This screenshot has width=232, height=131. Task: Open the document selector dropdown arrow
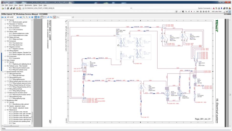click(131, 8)
